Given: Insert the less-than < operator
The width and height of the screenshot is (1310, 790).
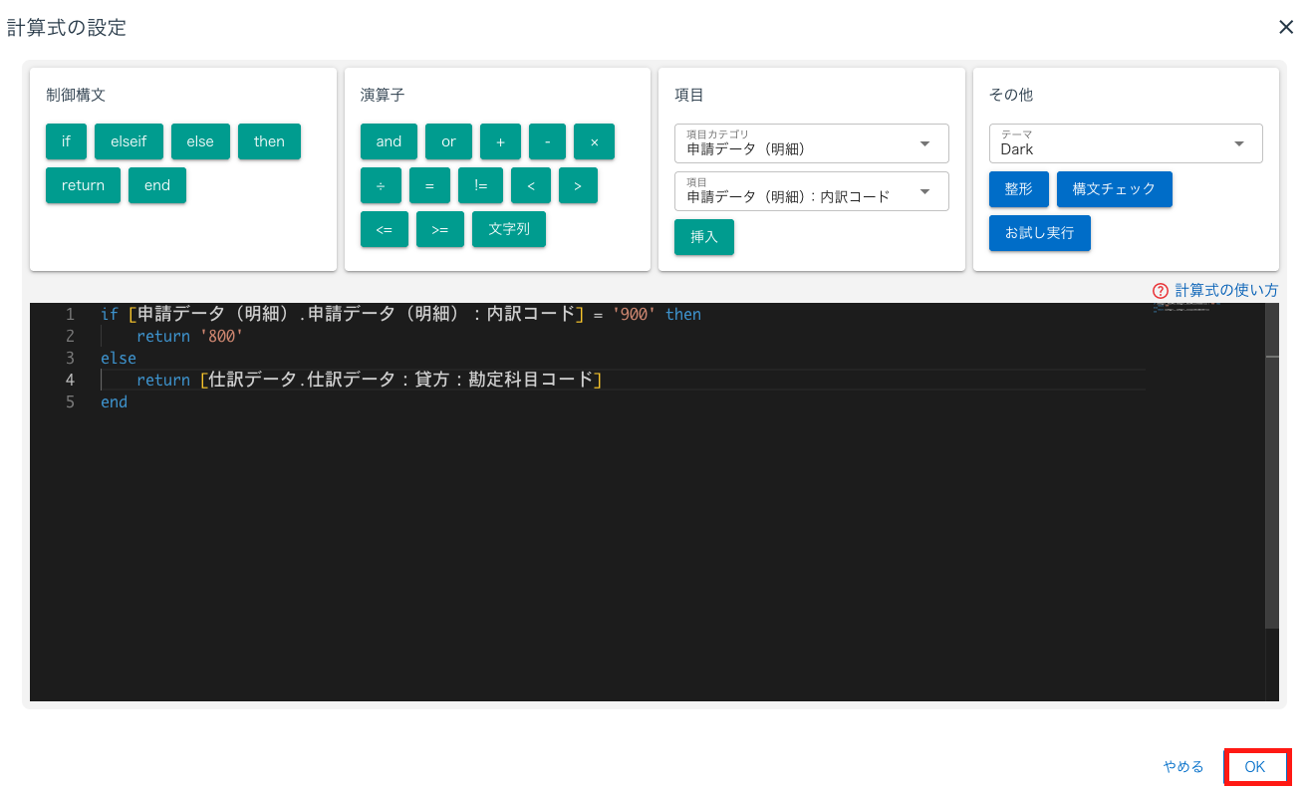Looking at the screenshot, I should [x=531, y=185].
